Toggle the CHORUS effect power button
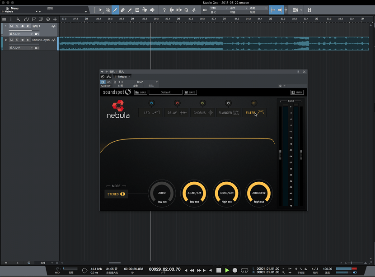 pyautogui.click(x=203, y=102)
